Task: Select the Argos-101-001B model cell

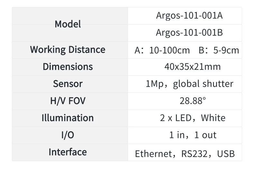Action: pos(185,33)
